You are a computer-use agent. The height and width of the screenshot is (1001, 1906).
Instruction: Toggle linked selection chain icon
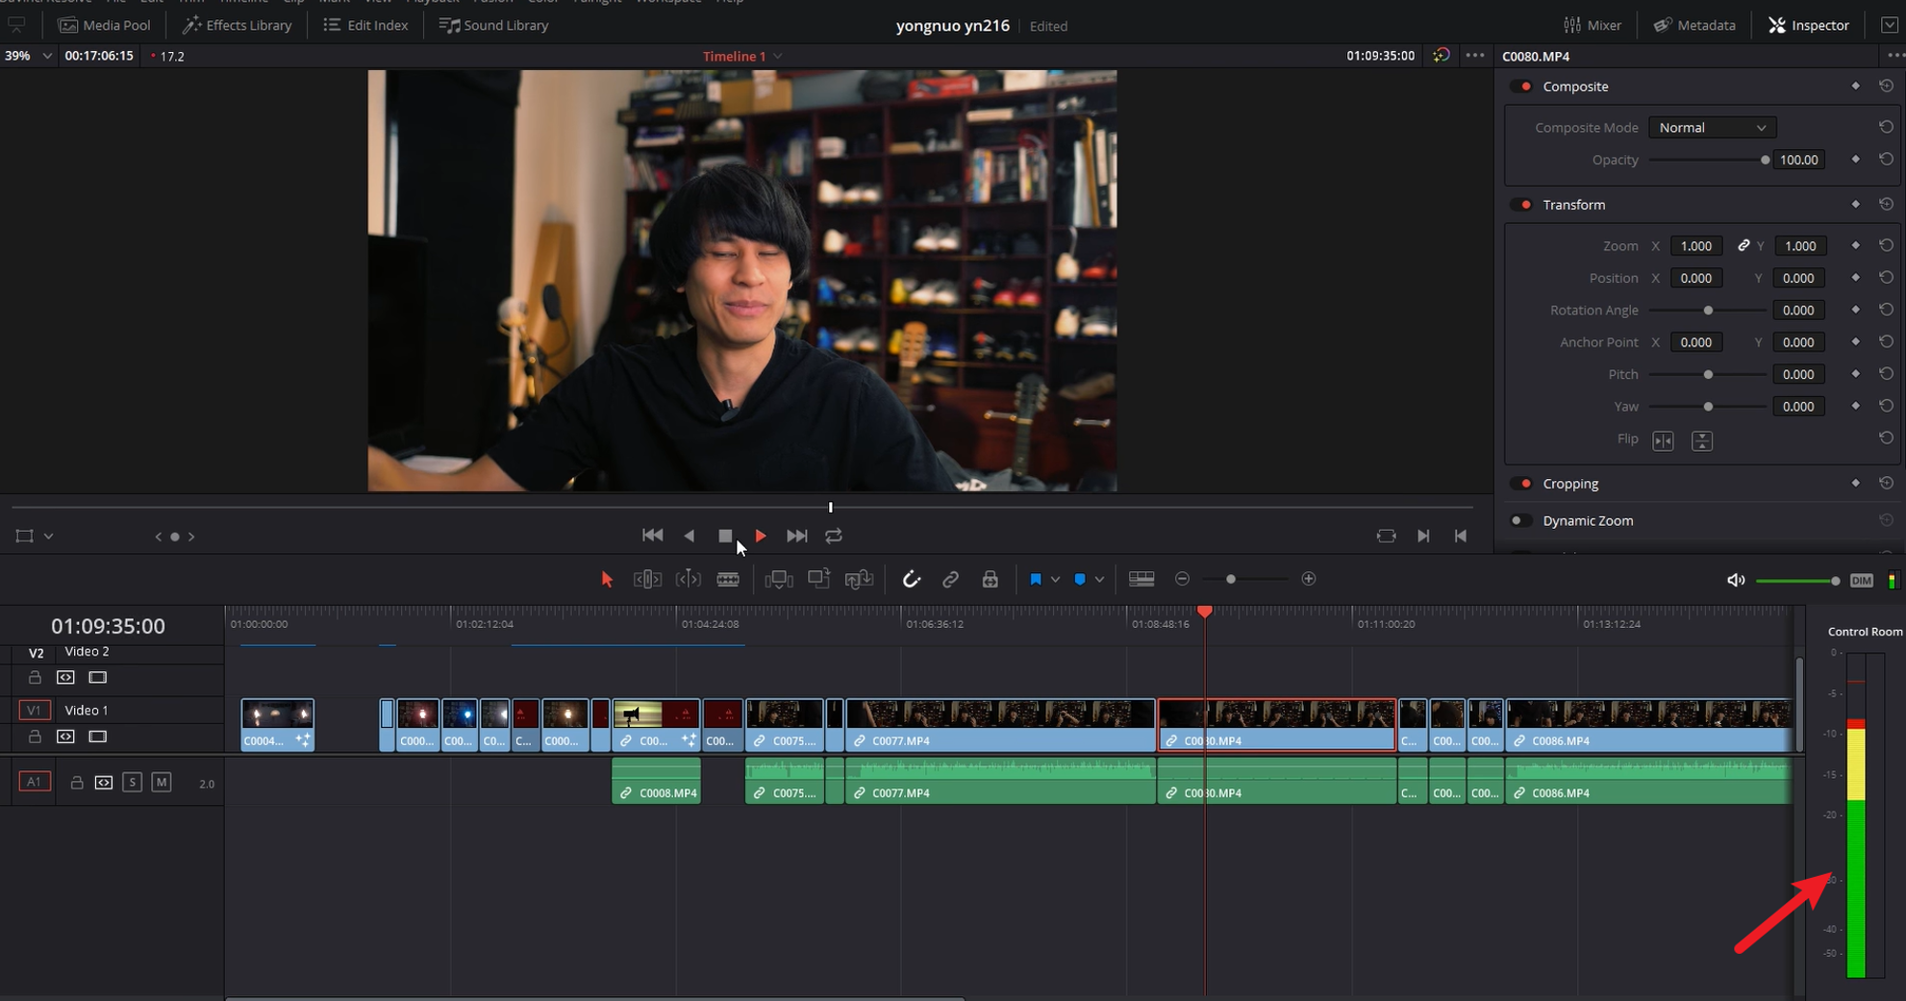point(950,579)
